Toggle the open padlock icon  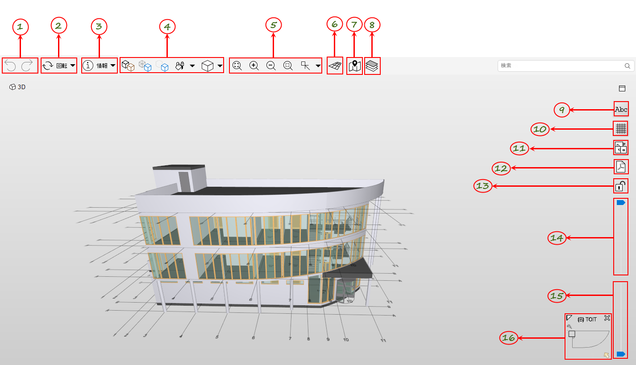click(621, 186)
